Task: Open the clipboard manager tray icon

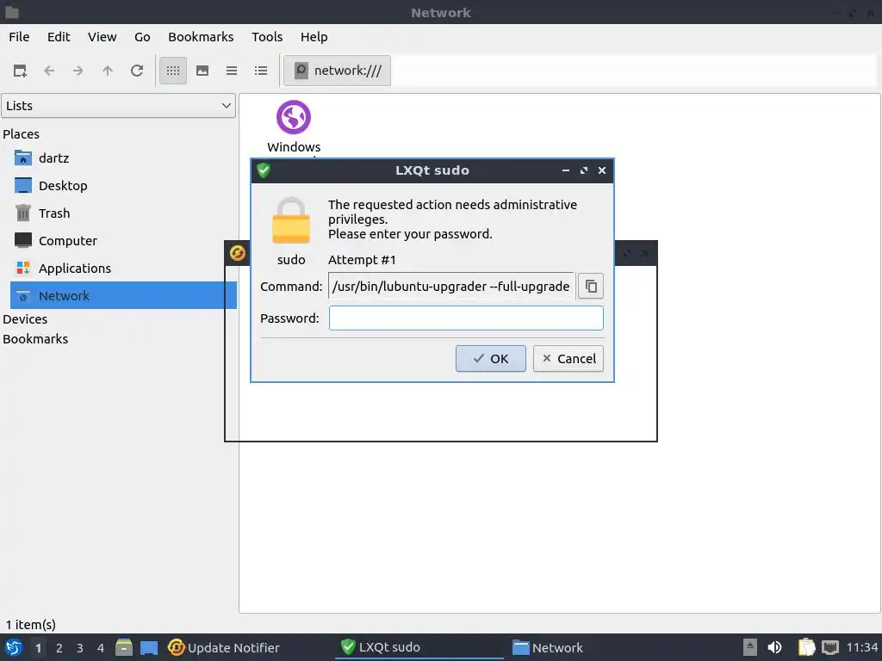Action: [x=806, y=647]
